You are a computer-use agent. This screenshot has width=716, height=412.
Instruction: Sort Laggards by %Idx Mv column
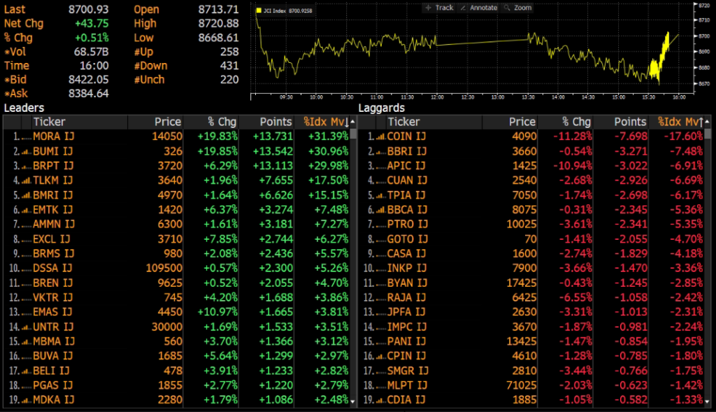click(x=679, y=122)
